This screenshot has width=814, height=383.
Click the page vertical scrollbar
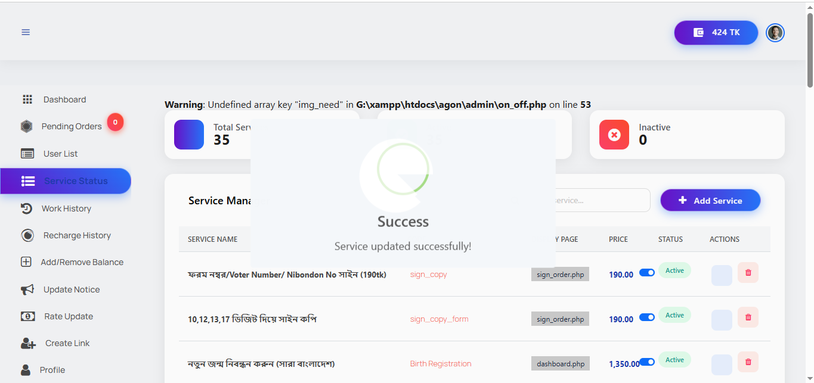point(809,51)
